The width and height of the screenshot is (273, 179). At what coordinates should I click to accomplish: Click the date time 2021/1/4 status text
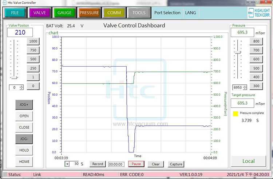click(x=248, y=175)
